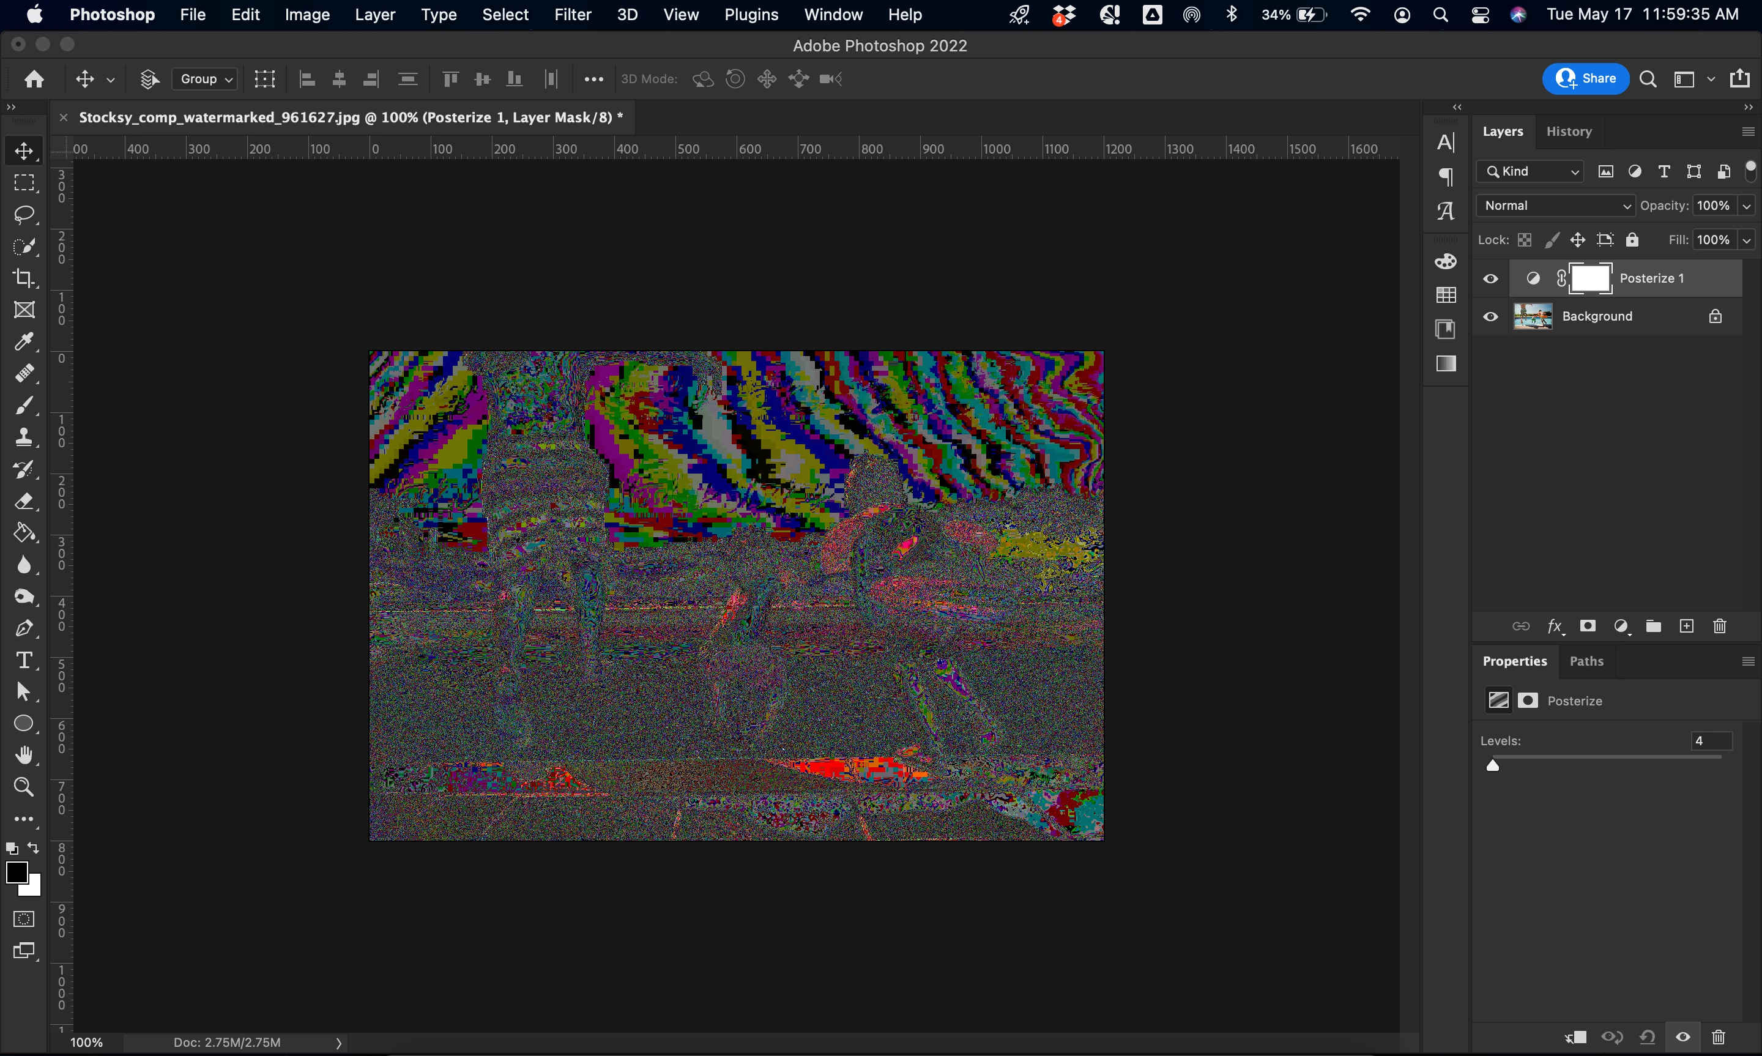Click the Share button
Image resolution: width=1762 pixels, height=1056 pixels.
click(x=1586, y=79)
